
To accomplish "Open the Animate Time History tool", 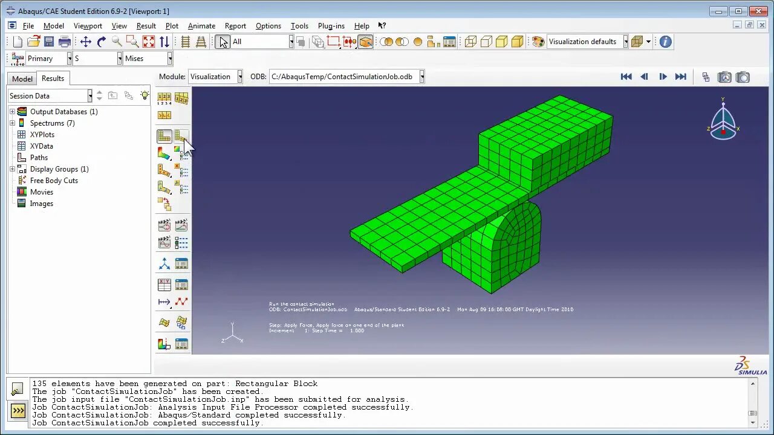I will tap(180, 224).
